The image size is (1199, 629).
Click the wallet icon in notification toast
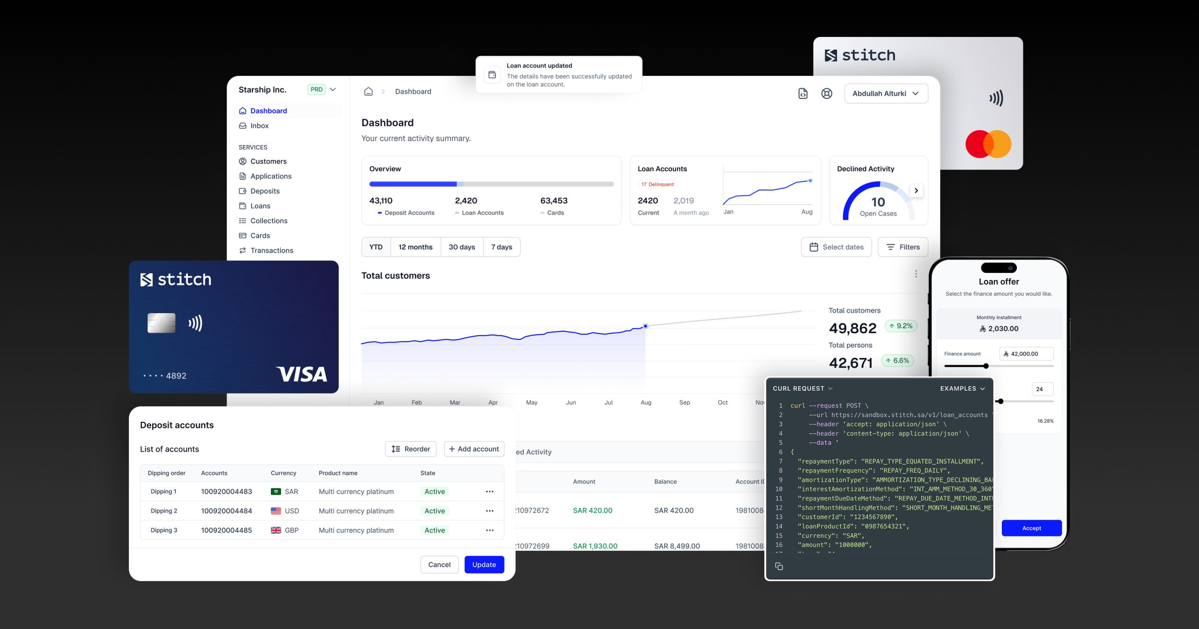click(492, 75)
